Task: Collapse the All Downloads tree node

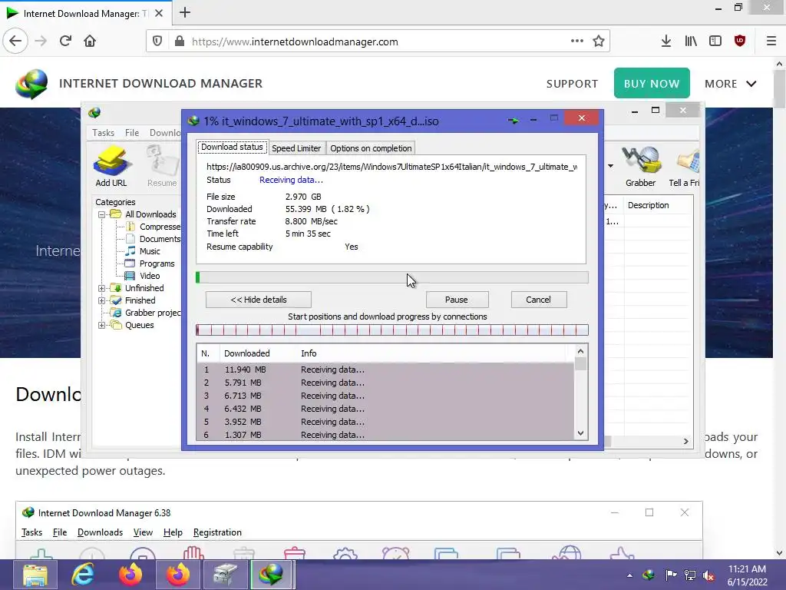Action: [102, 214]
